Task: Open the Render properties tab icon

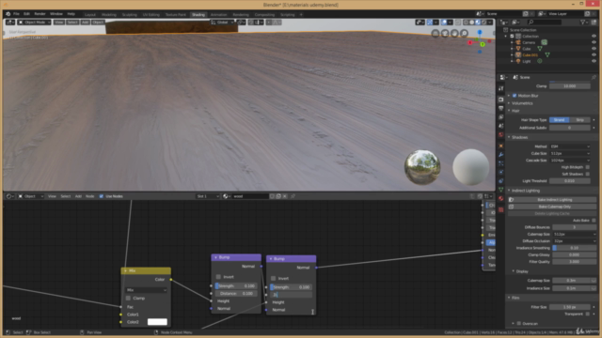Action: point(500,100)
